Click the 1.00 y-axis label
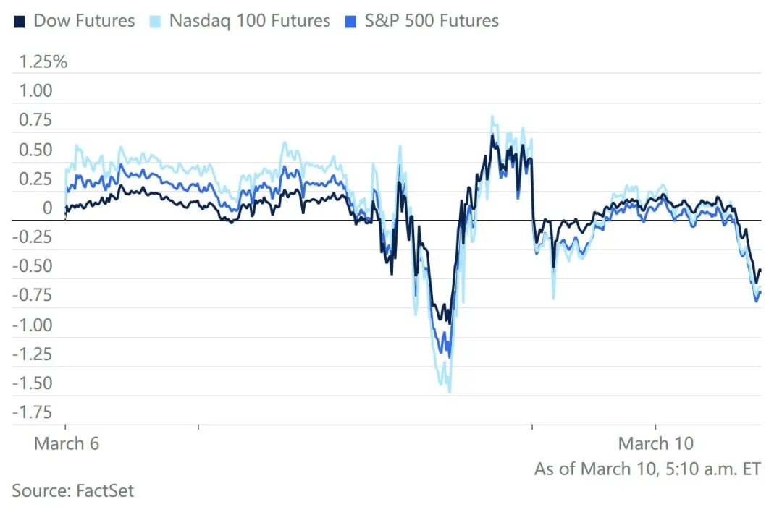The height and width of the screenshot is (507, 782). tap(36, 91)
